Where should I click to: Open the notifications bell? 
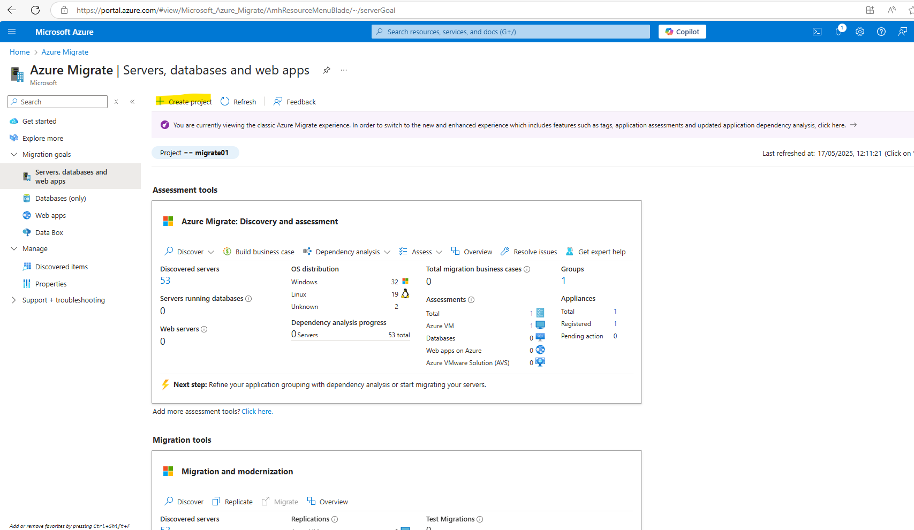point(839,31)
